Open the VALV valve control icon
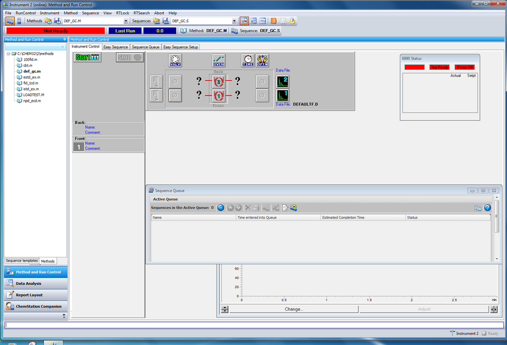This screenshot has height=345, width=507. 175,60
